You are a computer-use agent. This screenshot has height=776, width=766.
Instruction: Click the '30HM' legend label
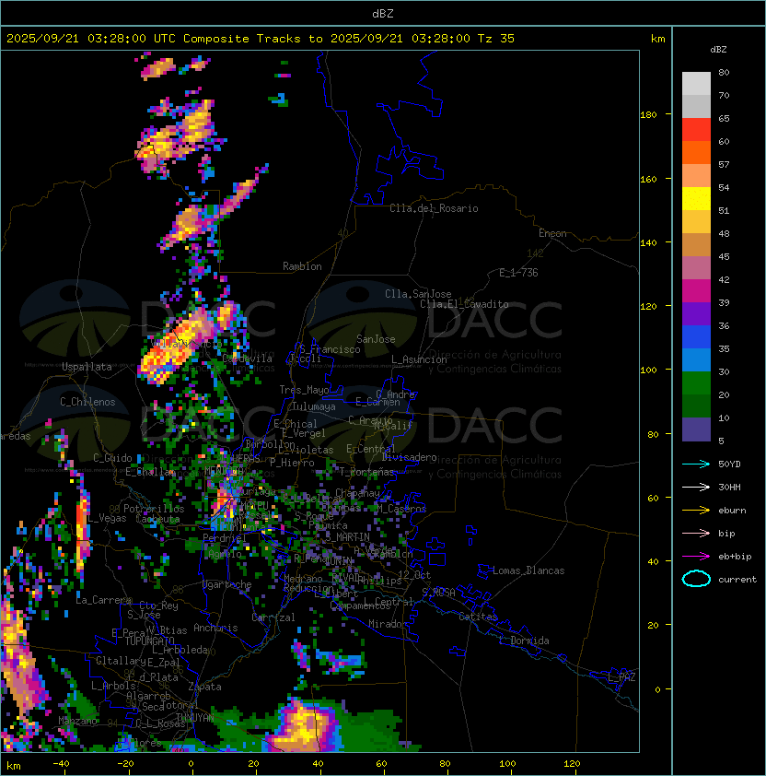(x=729, y=487)
